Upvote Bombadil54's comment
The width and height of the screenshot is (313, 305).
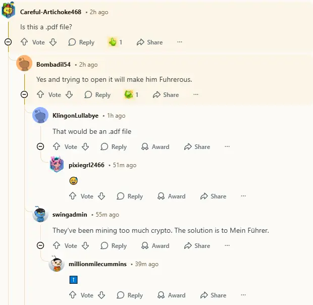[40, 94]
